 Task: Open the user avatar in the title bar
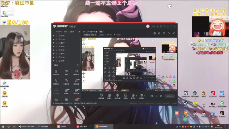(x=148, y=26)
